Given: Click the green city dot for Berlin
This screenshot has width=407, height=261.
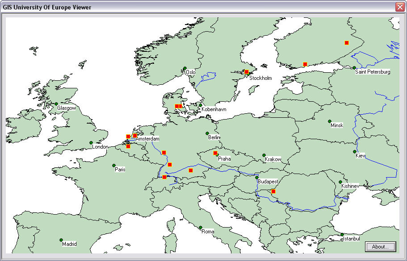Looking at the screenshot, I should coord(207,133).
